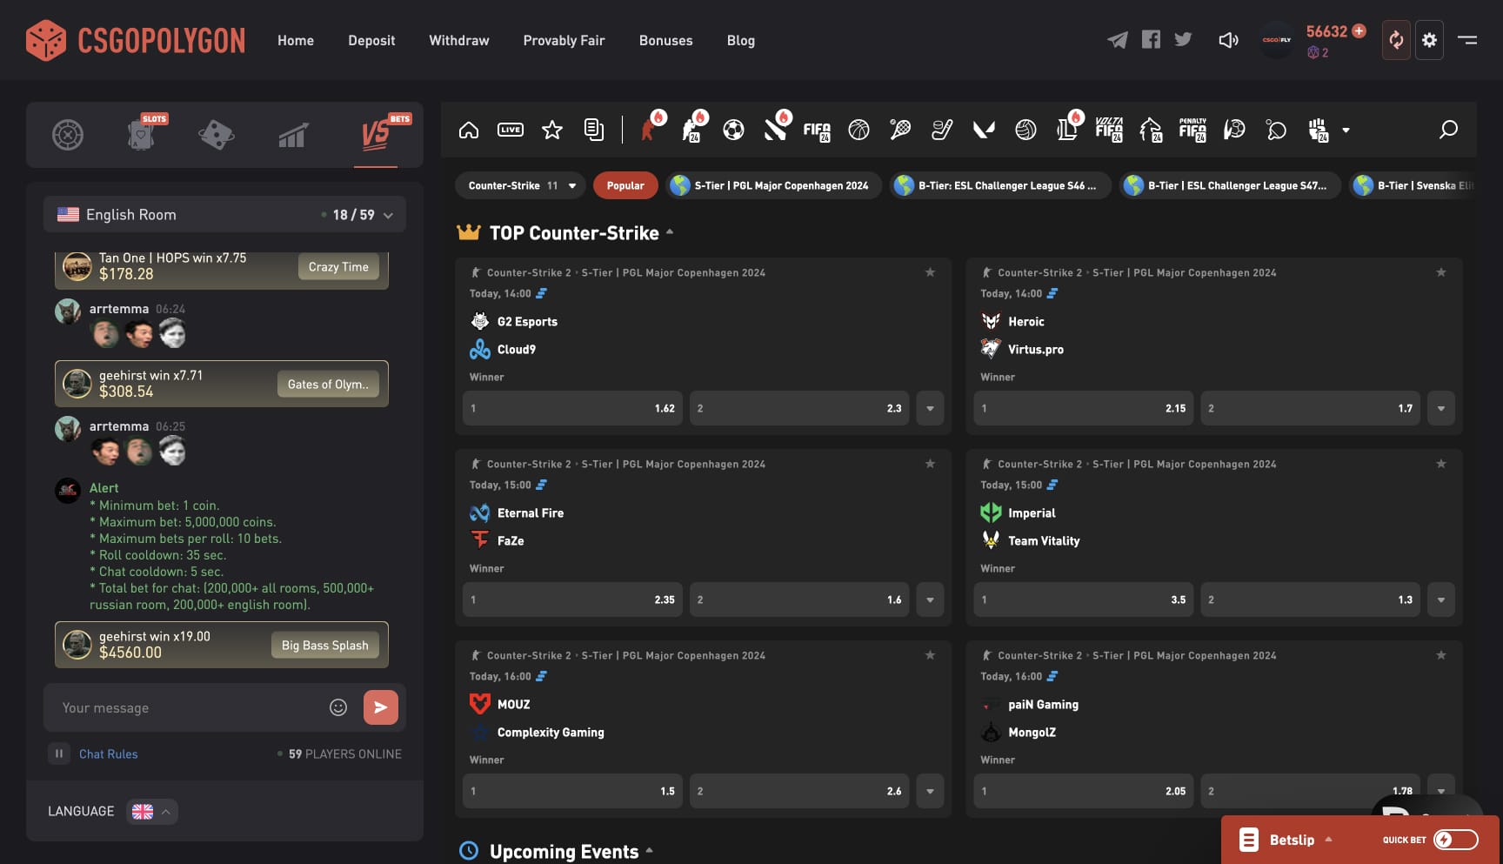This screenshot has height=864, width=1503.
Task: Open the Deposit page
Action: point(371,40)
